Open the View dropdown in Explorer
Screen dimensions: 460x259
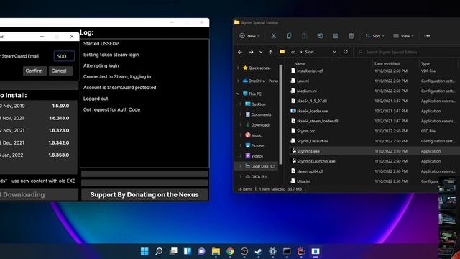point(403,36)
